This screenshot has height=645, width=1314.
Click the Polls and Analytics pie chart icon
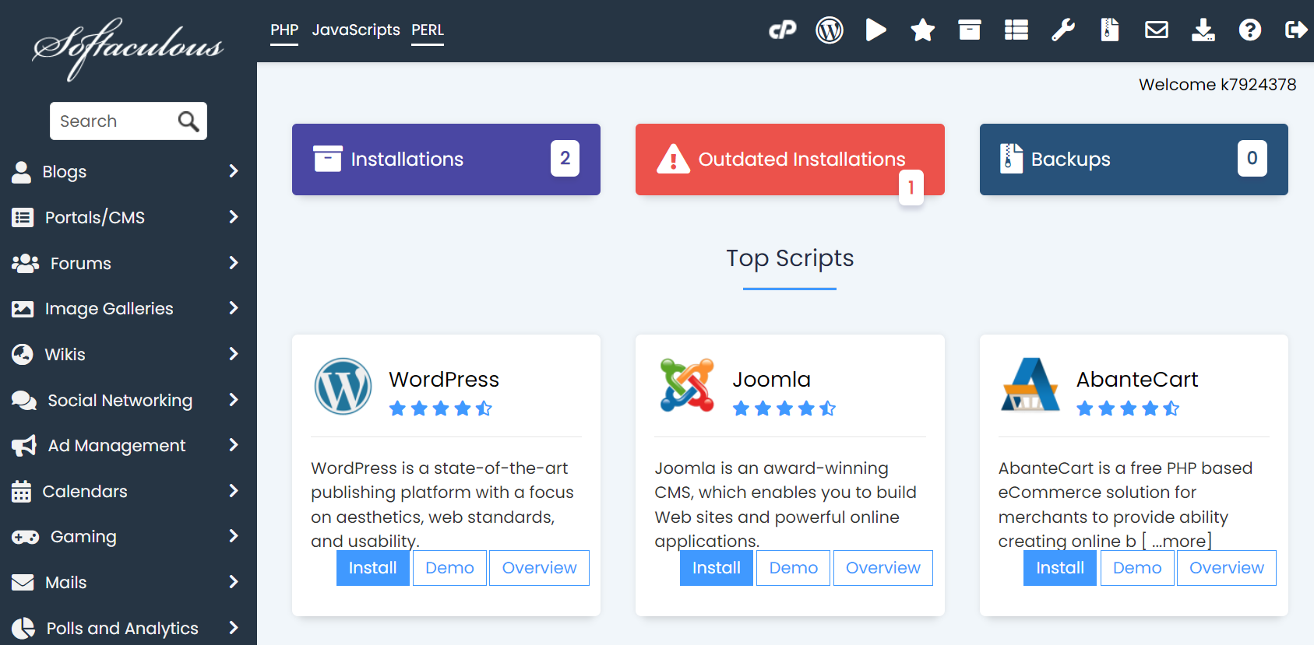click(23, 629)
